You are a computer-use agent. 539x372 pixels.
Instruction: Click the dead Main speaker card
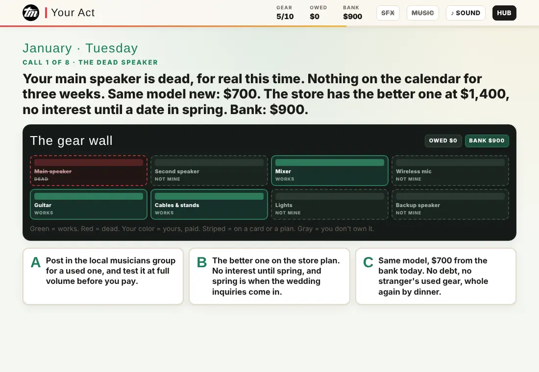click(x=89, y=171)
